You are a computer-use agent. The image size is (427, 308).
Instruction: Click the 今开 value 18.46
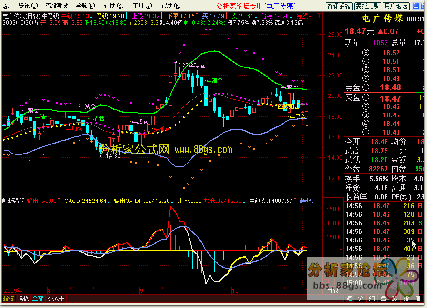(x=379, y=142)
